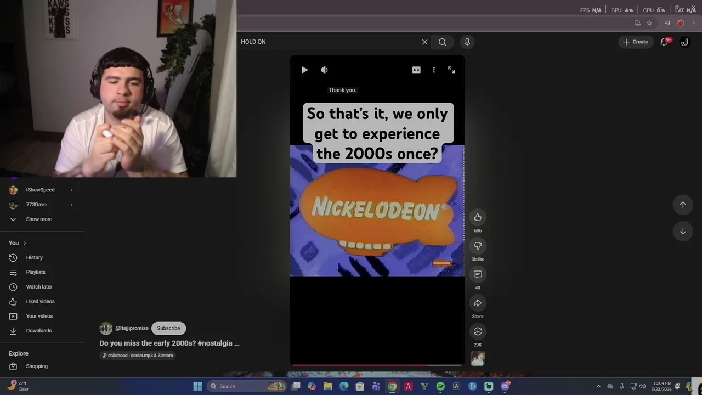Open the @itsjjipromise channel name
The height and width of the screenshot is (395, 702).
(x=132, y=328)
